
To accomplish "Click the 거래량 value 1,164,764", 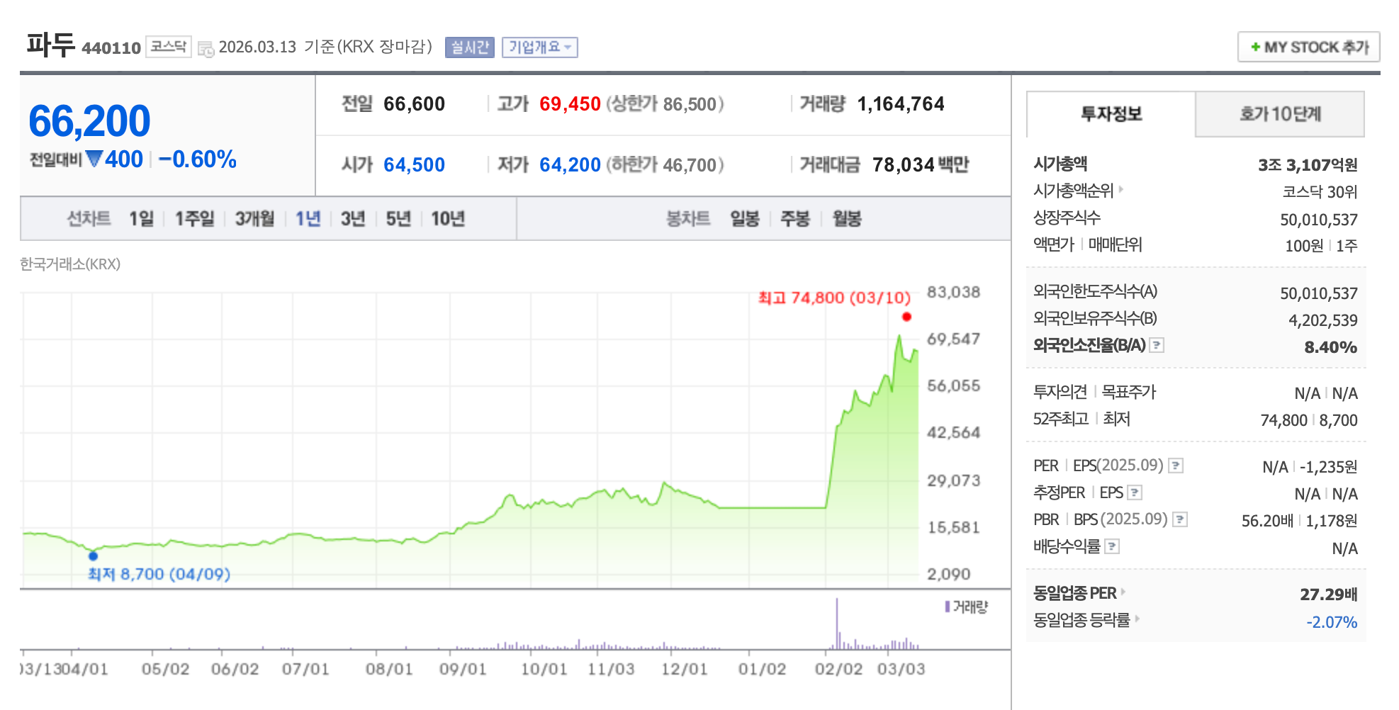I will point(901,104).
